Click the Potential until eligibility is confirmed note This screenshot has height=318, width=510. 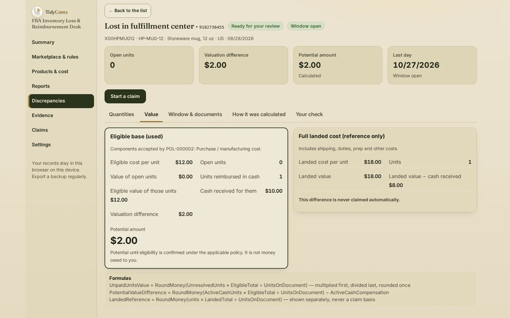[193, 256]
